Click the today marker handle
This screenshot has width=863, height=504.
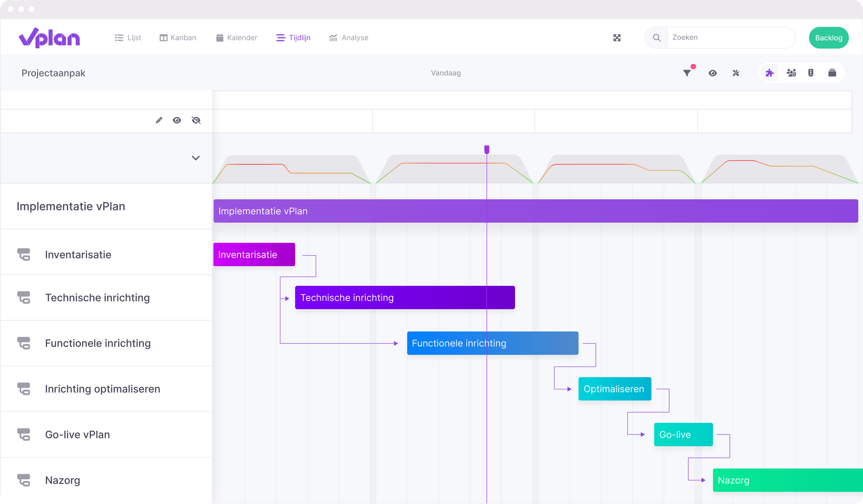pyautogui.click(x=487, y=150)
